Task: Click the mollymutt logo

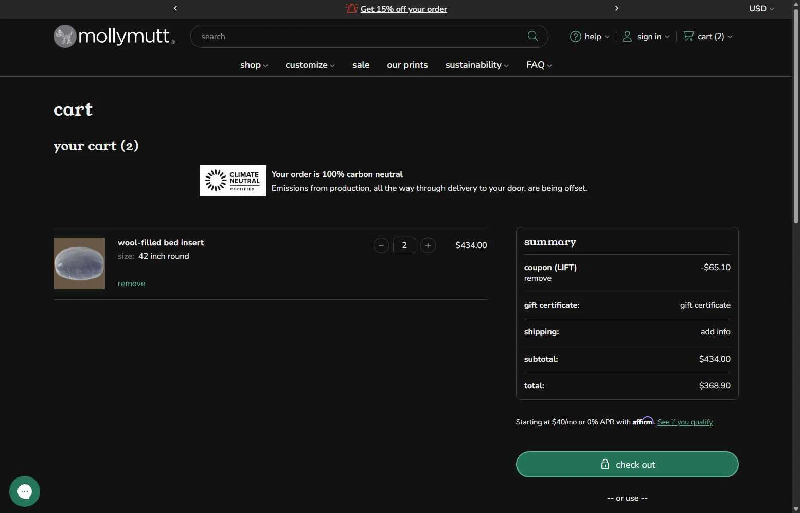Action: 114,36
